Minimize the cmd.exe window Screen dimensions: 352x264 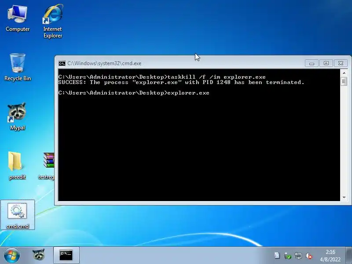click(x=312, y=63)
